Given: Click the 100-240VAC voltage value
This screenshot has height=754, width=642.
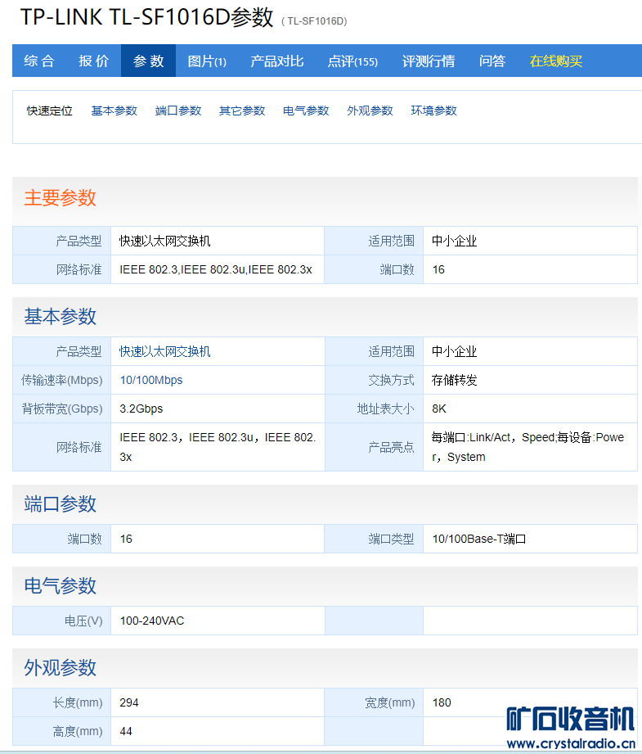Looking at the screenshot, I should point(152,621).
